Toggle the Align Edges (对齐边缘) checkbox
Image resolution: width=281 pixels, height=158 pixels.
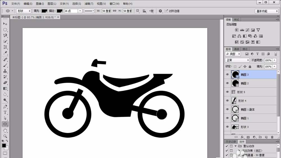[166, 11]
